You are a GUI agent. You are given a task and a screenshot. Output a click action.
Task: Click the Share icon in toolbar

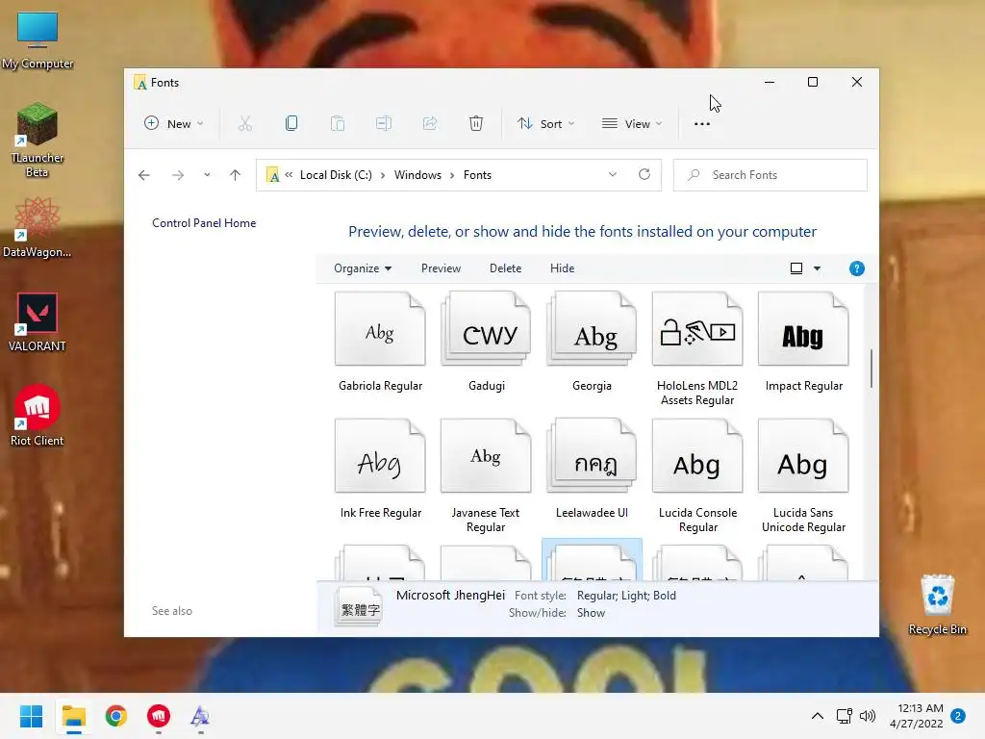tap(430, 124)
